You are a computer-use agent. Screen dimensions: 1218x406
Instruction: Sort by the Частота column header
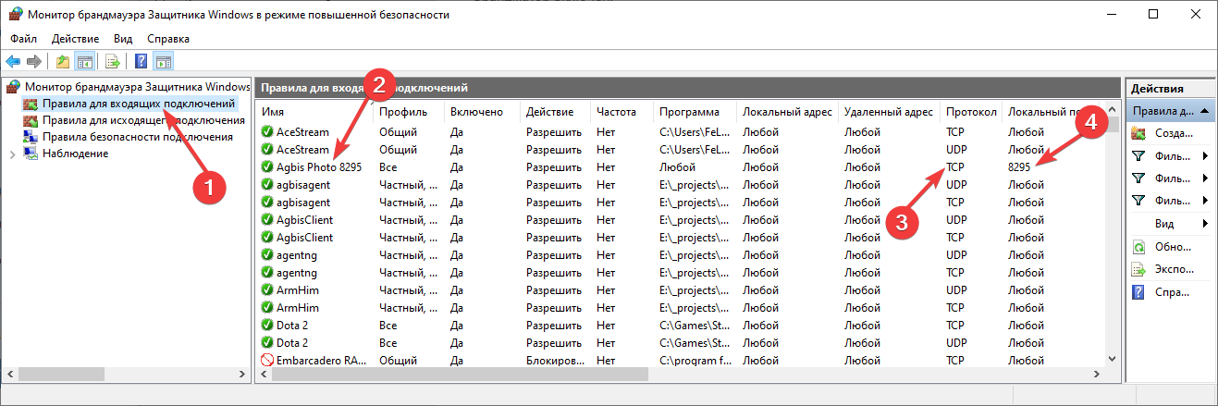(x=621, y=112)
